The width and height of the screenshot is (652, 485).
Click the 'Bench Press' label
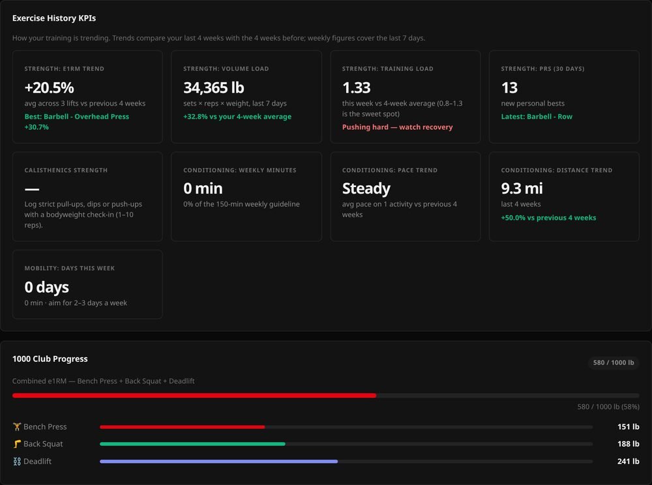pyautogui.click(x=45, y=427)
